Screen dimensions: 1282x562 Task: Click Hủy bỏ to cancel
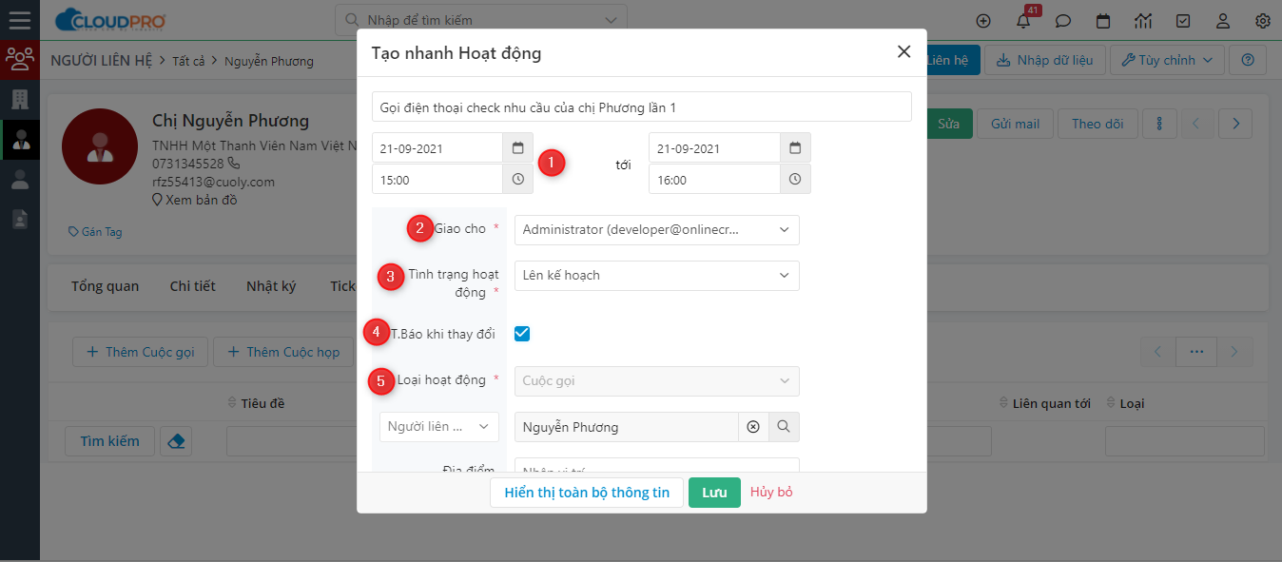(771, 493)
